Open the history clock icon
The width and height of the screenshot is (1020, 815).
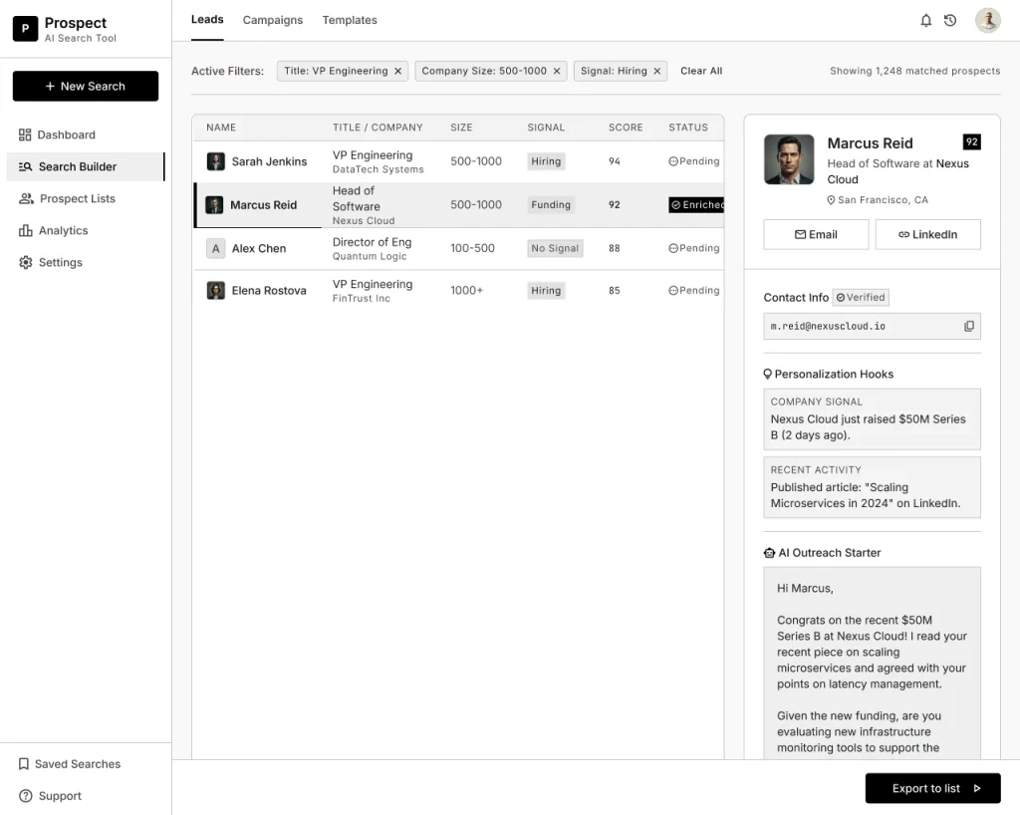(x=950, y=21)
